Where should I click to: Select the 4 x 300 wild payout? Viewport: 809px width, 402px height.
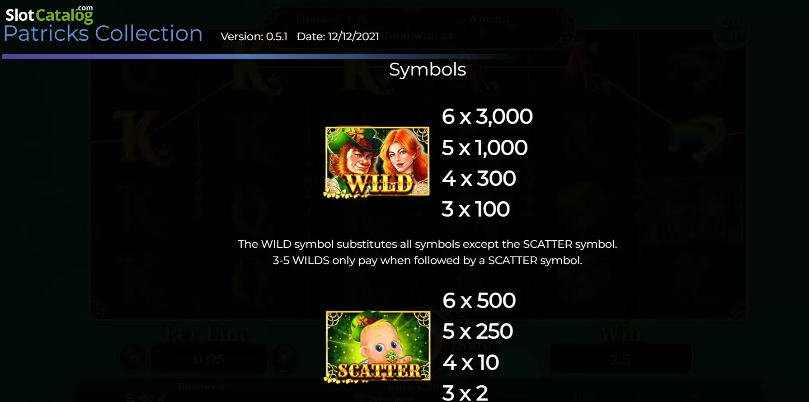tap(479, 178)
